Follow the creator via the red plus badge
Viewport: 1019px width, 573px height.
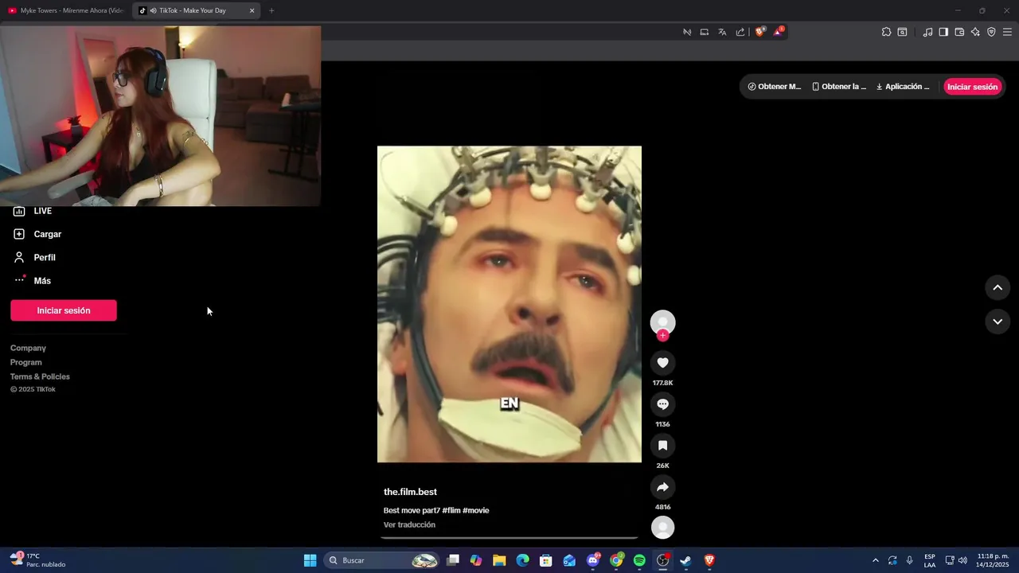(x=662, y=336)
